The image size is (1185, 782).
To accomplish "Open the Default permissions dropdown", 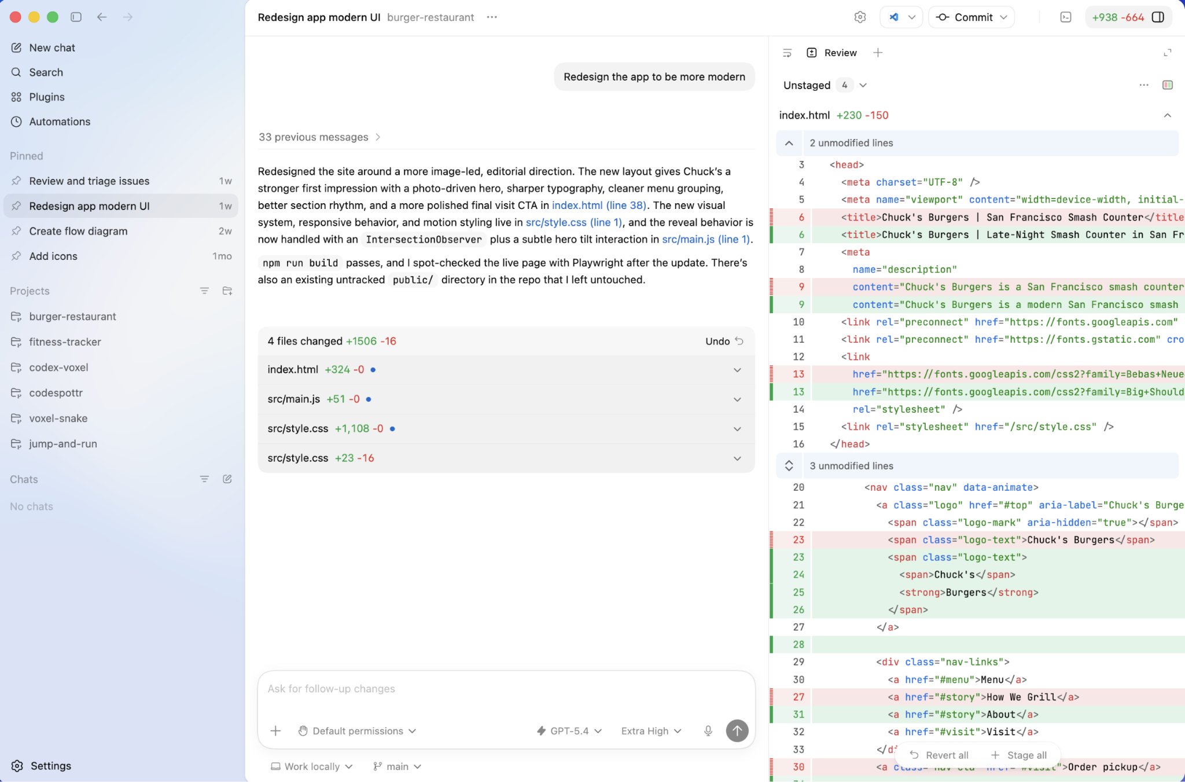I will 357,731.
